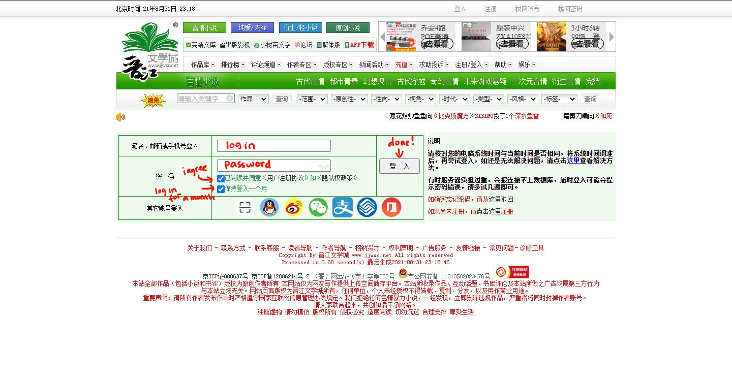732x383 pixels.
Task: Show password using the eye icon
Action: tap(323, 166)
